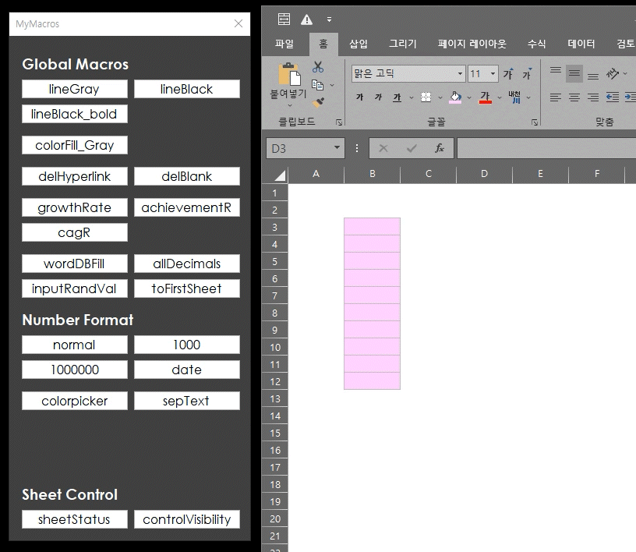Open the borders dropdown arrow
This screenshot has height=552, width=636.
pyautogui.click(x=440, y=97)
